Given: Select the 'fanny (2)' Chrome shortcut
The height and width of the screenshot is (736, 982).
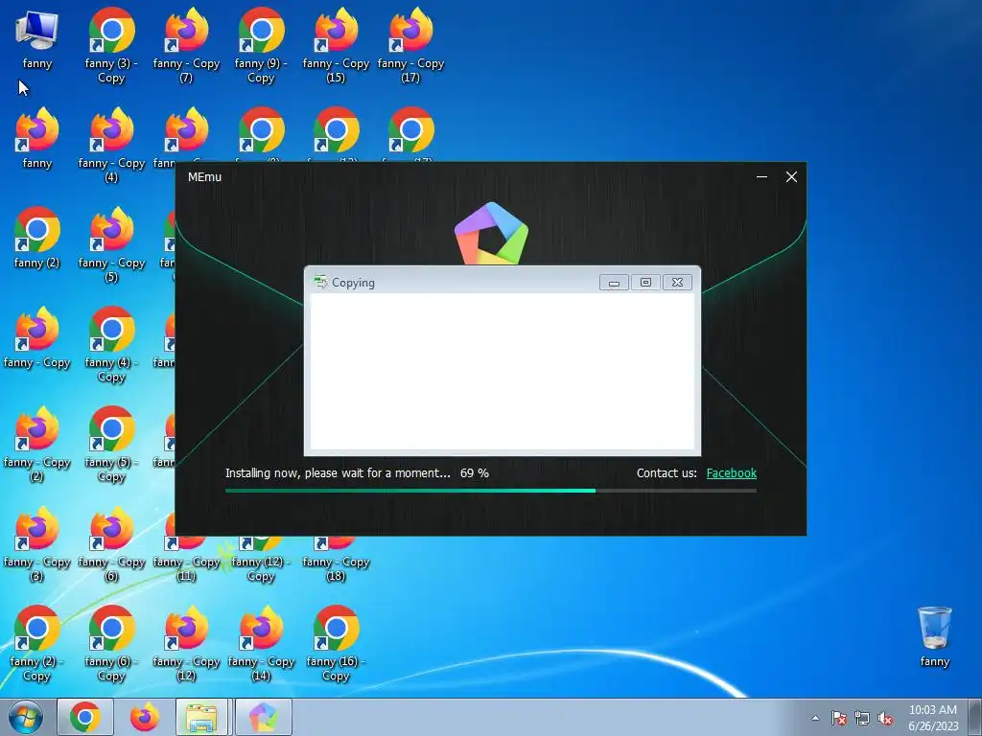Looking at the screenshot, I should pyautogui.click(x=37, y=238).
